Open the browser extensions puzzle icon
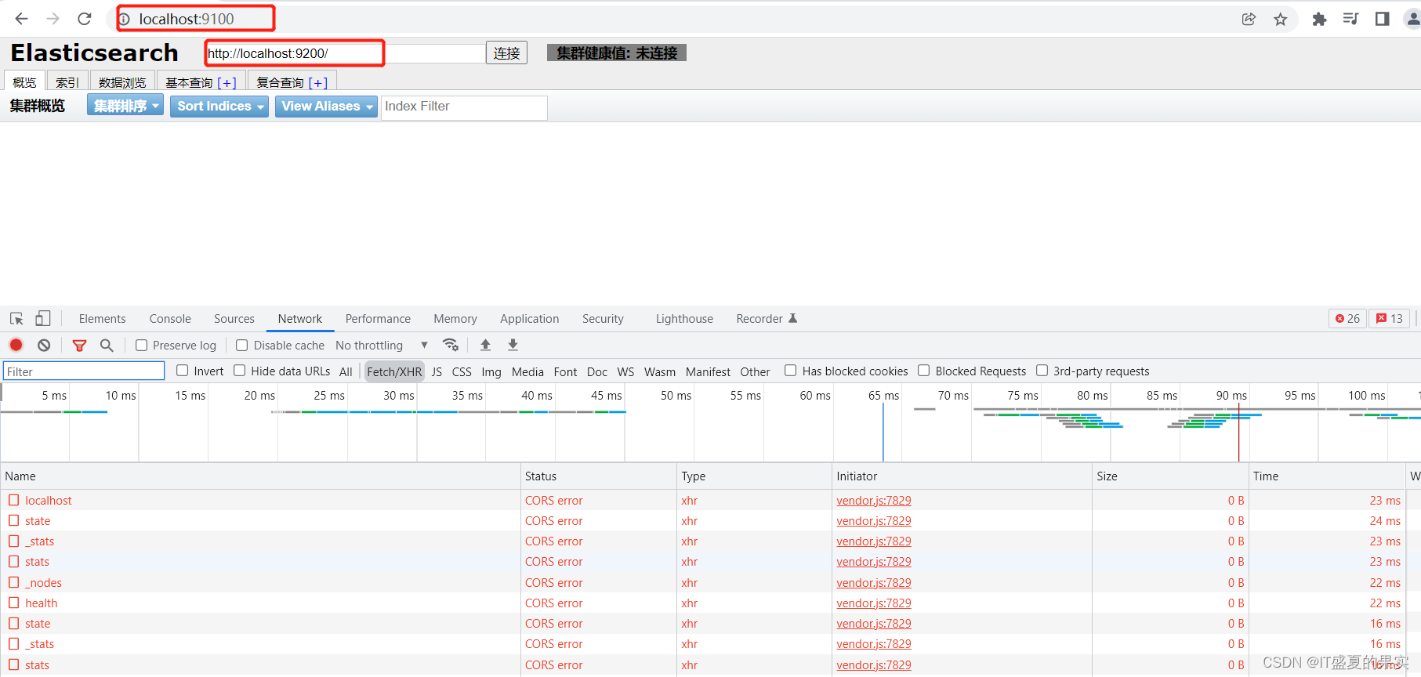 (x=1320, y=19)
